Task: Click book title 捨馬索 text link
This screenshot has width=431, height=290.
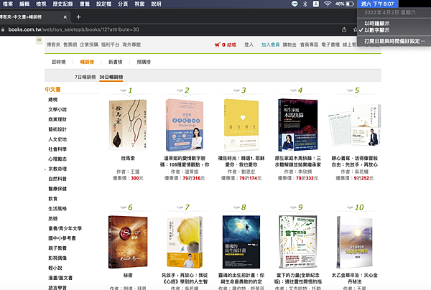Action: coord(128,159)
